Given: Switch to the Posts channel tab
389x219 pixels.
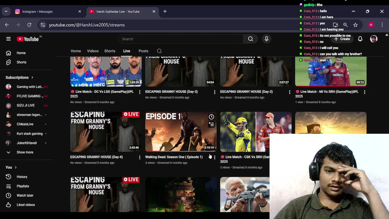Looking at the screenshot, I should (x=143, y=51).
